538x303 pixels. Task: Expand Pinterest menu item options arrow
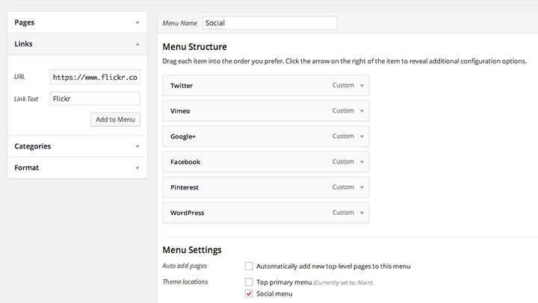click(362, 187)
